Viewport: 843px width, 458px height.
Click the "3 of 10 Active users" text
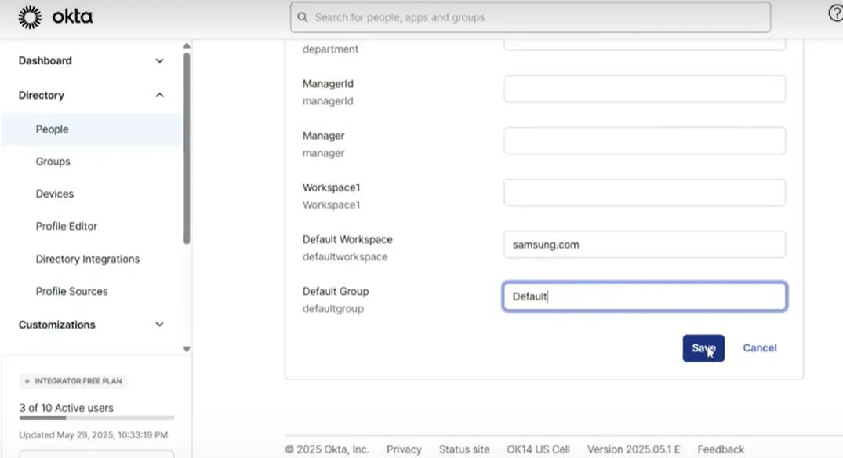click(x=66, y=408)
